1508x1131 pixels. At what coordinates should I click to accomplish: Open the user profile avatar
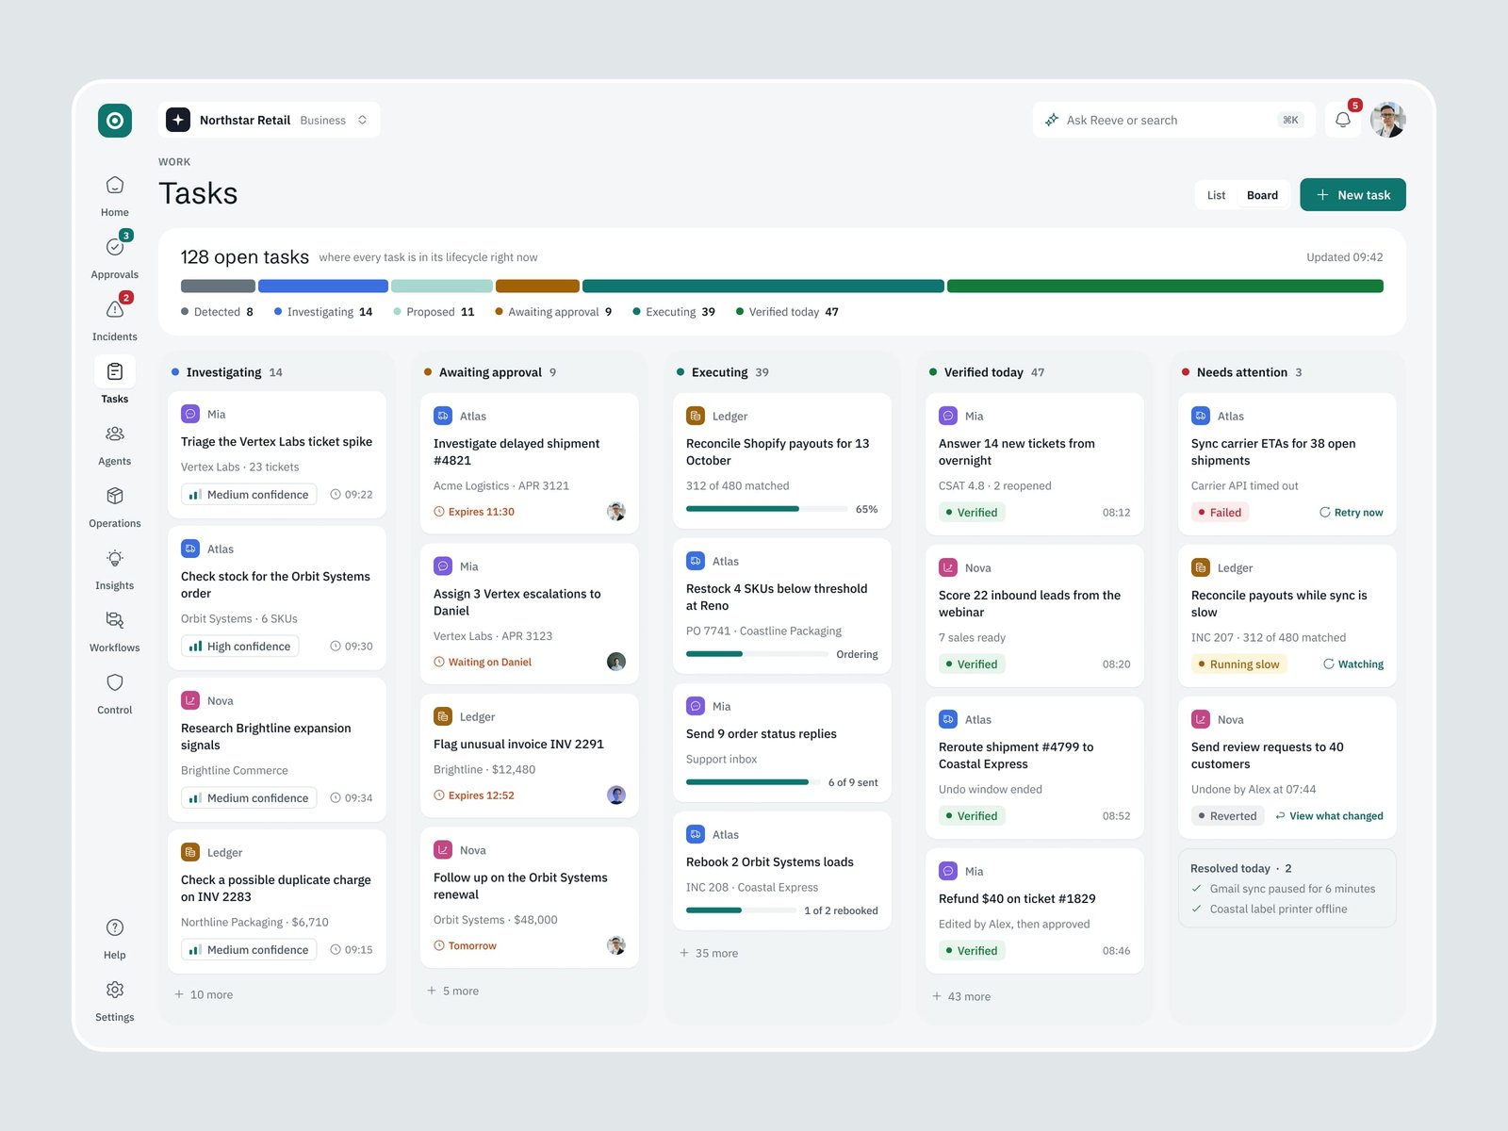pos(1388,120)
